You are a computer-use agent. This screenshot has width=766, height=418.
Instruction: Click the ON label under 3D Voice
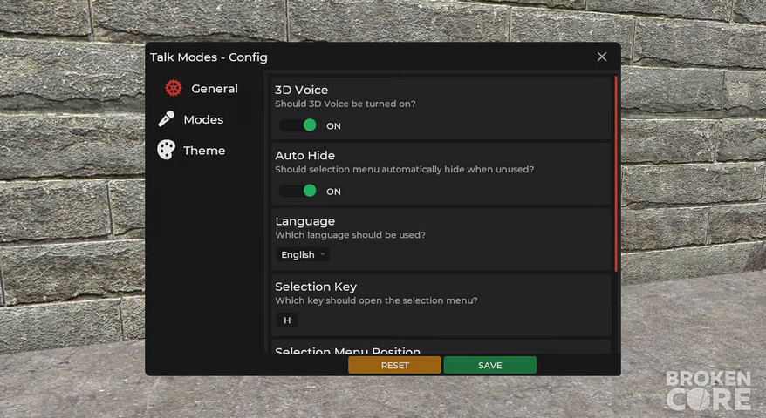[333, 126]
